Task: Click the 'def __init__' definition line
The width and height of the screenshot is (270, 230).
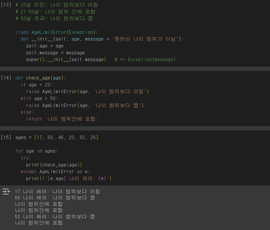Action: coord(102,39)
